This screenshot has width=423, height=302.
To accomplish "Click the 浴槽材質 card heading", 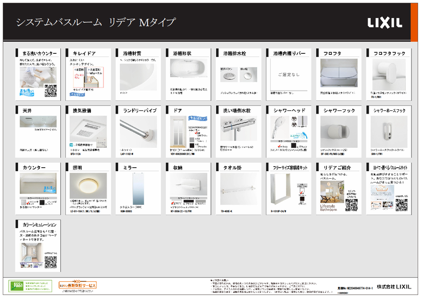I will (x=132, y=54).
